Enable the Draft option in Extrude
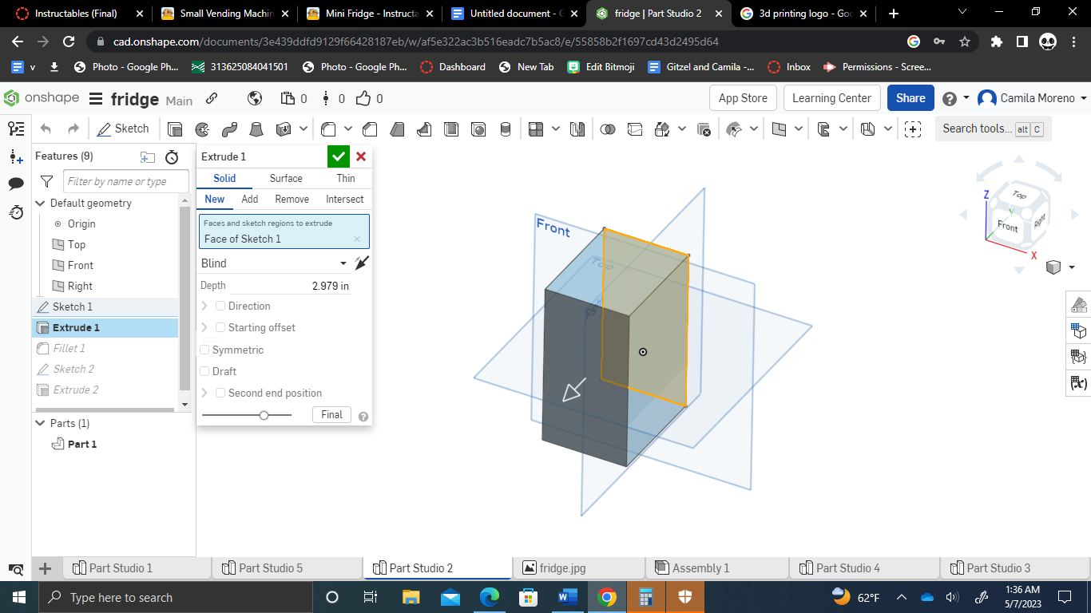 pyautogui.click(x=204, y=371)
